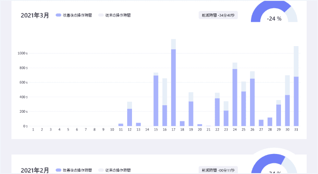Toggle 改善後の操作時間 legend in 2021年3月 chart
Screen dimensions: 318x174
[x=74, y=15]
